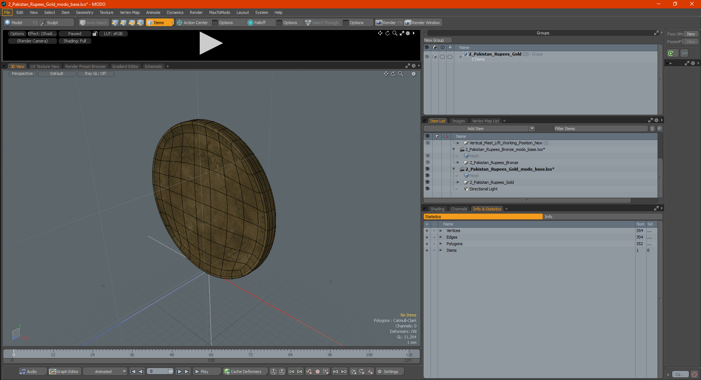
Task: Click the Render Window icon
Action: (408, 23)
